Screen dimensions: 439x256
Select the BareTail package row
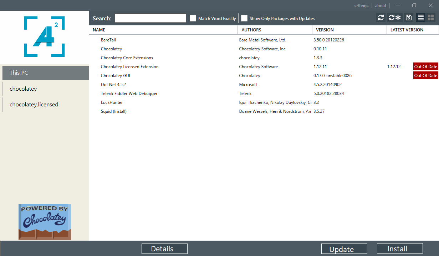[264, 40]
